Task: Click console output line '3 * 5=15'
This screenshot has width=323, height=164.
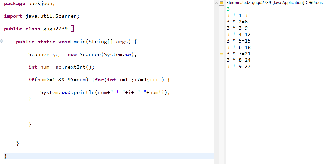Action: [x=239, y=41]
